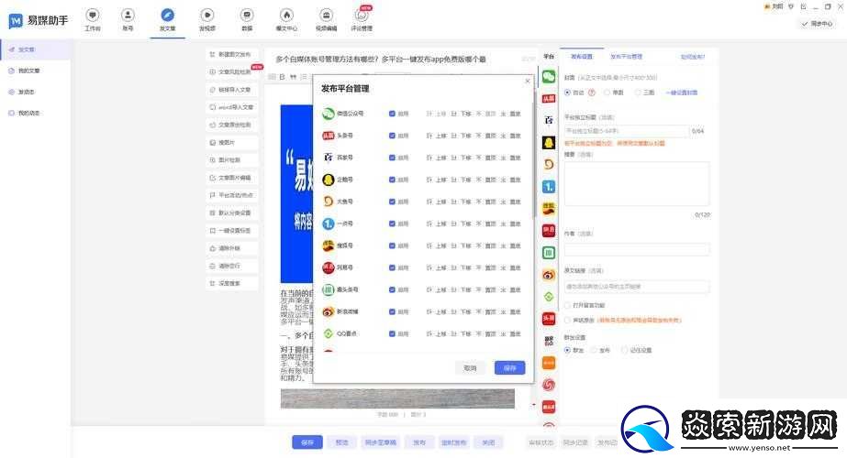847x458 pixels.
Task: Switch to the 发布平台管理 tab
Action: point(626,57)
